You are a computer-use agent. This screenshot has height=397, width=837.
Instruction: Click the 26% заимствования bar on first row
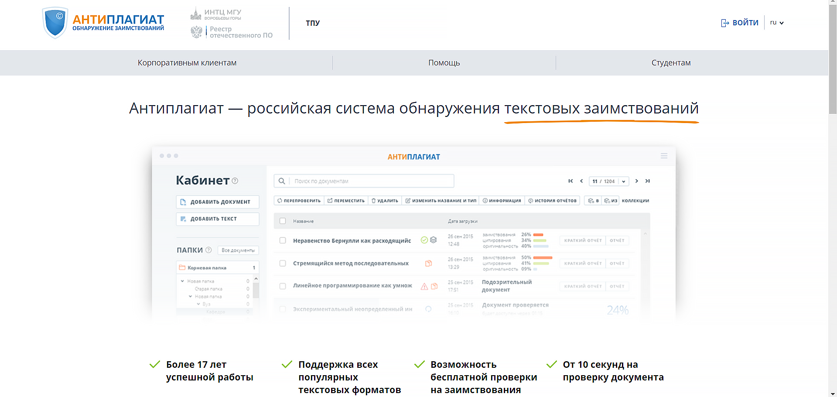click(x=538, y=235)
